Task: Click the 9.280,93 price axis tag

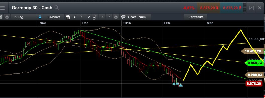Action: point(254,75)
